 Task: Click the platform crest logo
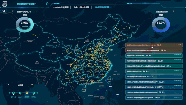click(x=5, y=4)
